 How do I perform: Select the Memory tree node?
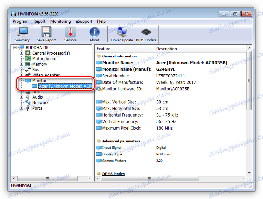[x=40, y=64]
